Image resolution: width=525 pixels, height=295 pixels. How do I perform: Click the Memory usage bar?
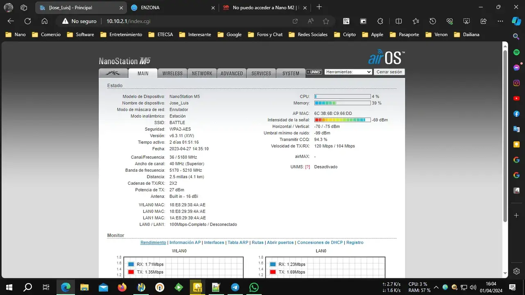pyautogui.click(x=342, y=103)
